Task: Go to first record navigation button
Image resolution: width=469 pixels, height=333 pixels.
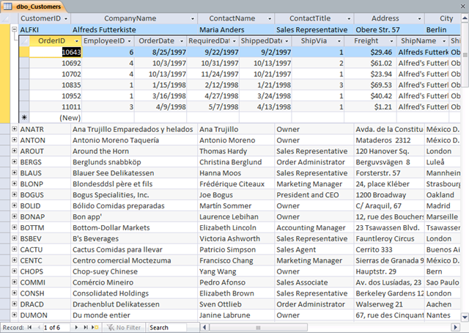Action: coord(31,327)
